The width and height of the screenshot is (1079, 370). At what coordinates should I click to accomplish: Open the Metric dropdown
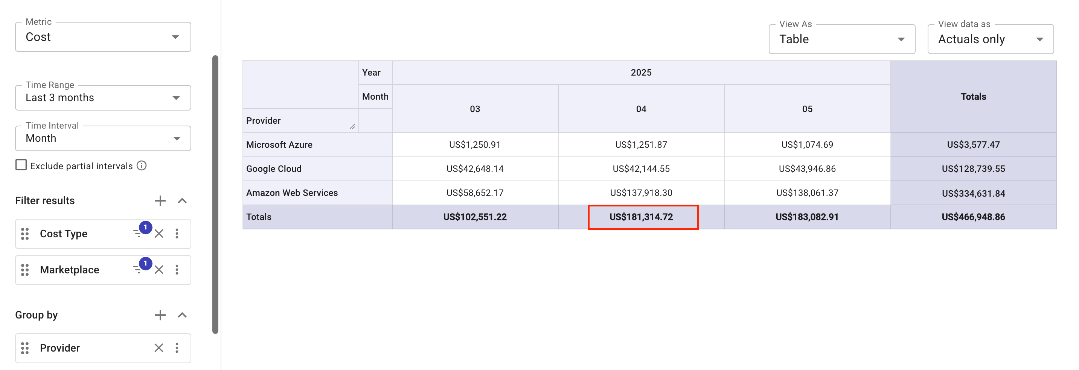[103, 37]
